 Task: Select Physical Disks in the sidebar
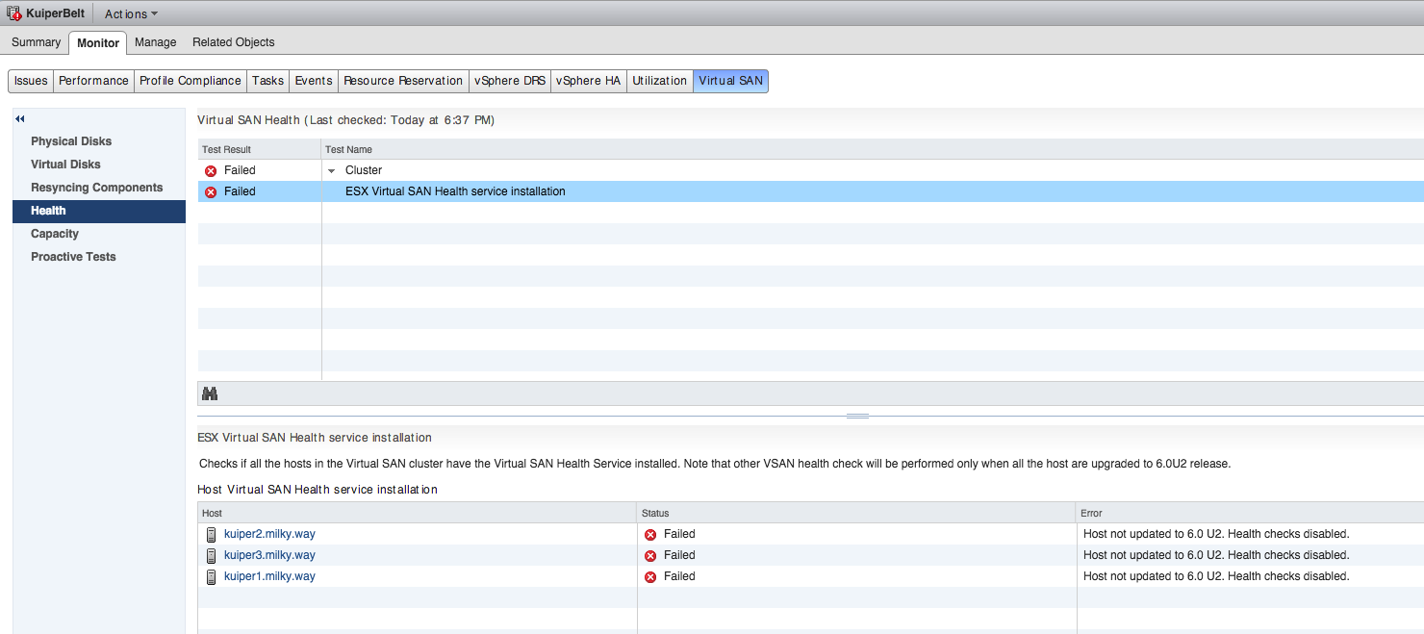[71, 141]
